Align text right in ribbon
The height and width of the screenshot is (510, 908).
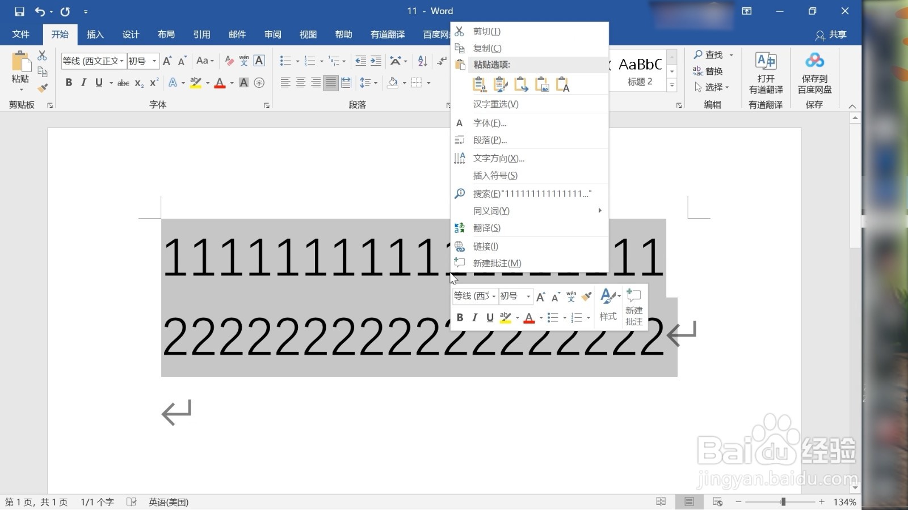click(316, 83)
